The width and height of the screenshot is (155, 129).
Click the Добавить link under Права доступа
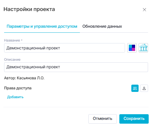click(15, 97)
